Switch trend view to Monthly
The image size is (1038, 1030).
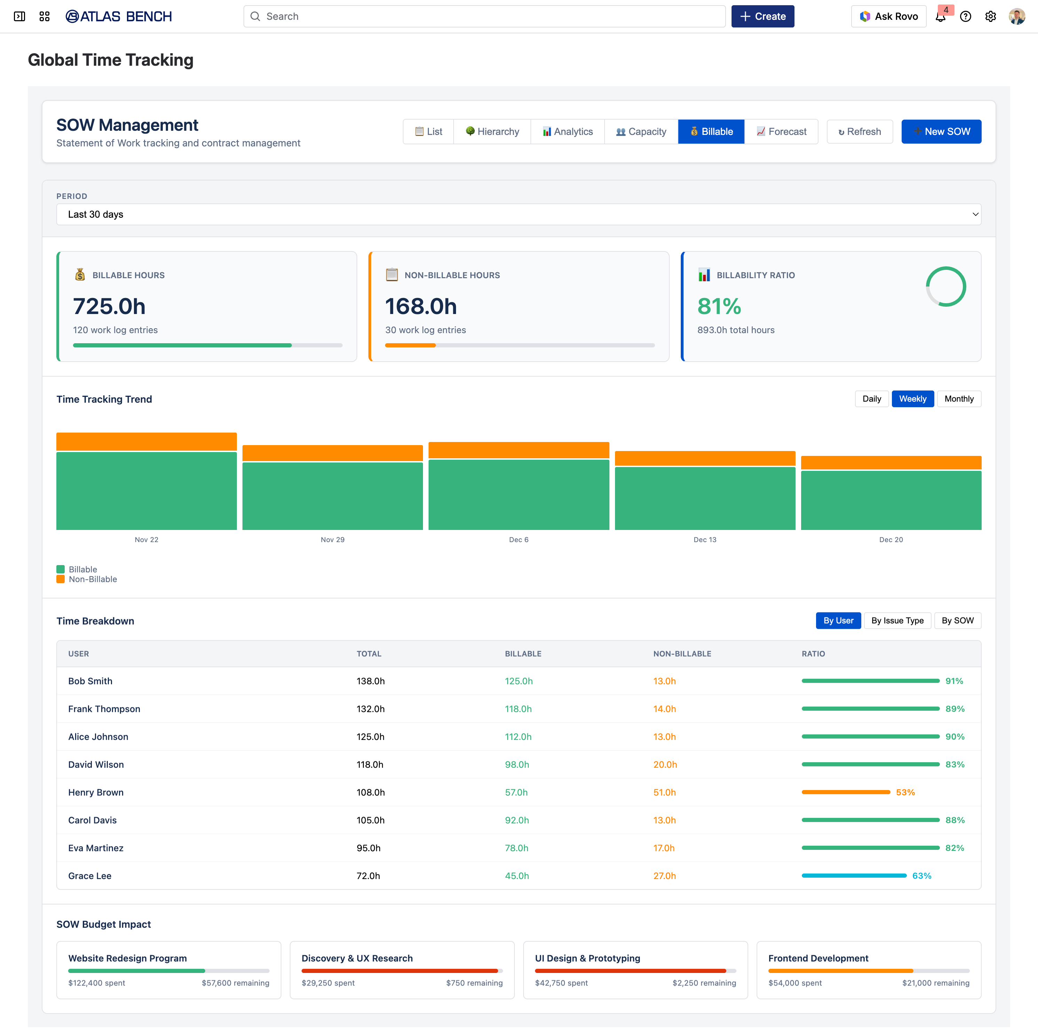(x=958, y=399)
